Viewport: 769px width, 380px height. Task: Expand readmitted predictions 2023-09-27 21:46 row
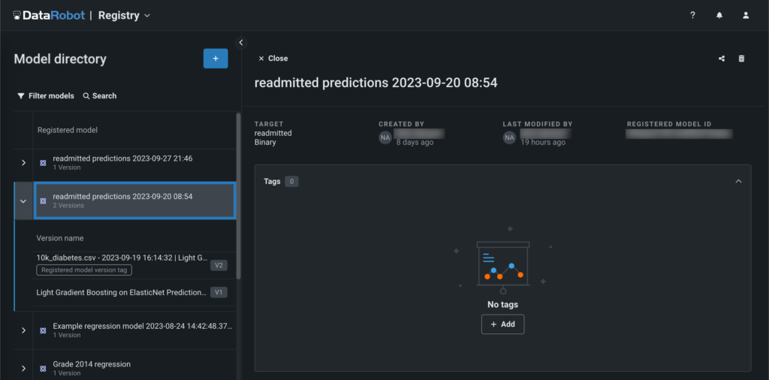(x=23, y=163)
